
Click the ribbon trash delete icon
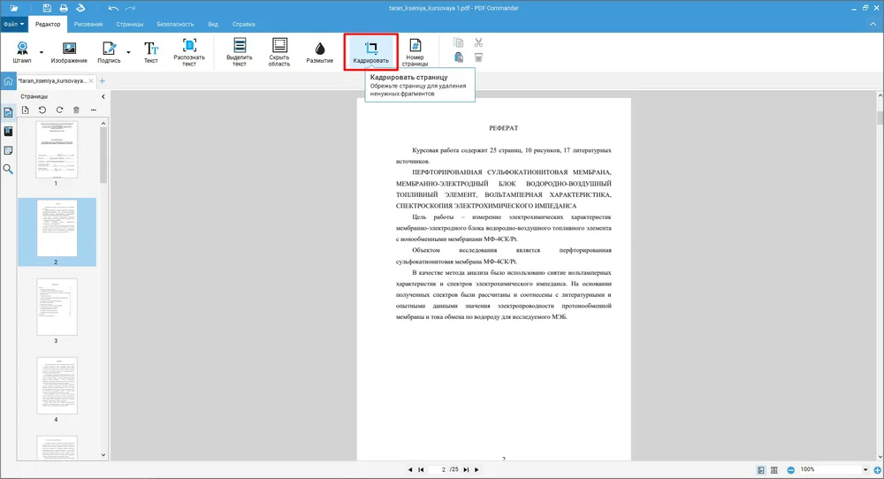478,57
